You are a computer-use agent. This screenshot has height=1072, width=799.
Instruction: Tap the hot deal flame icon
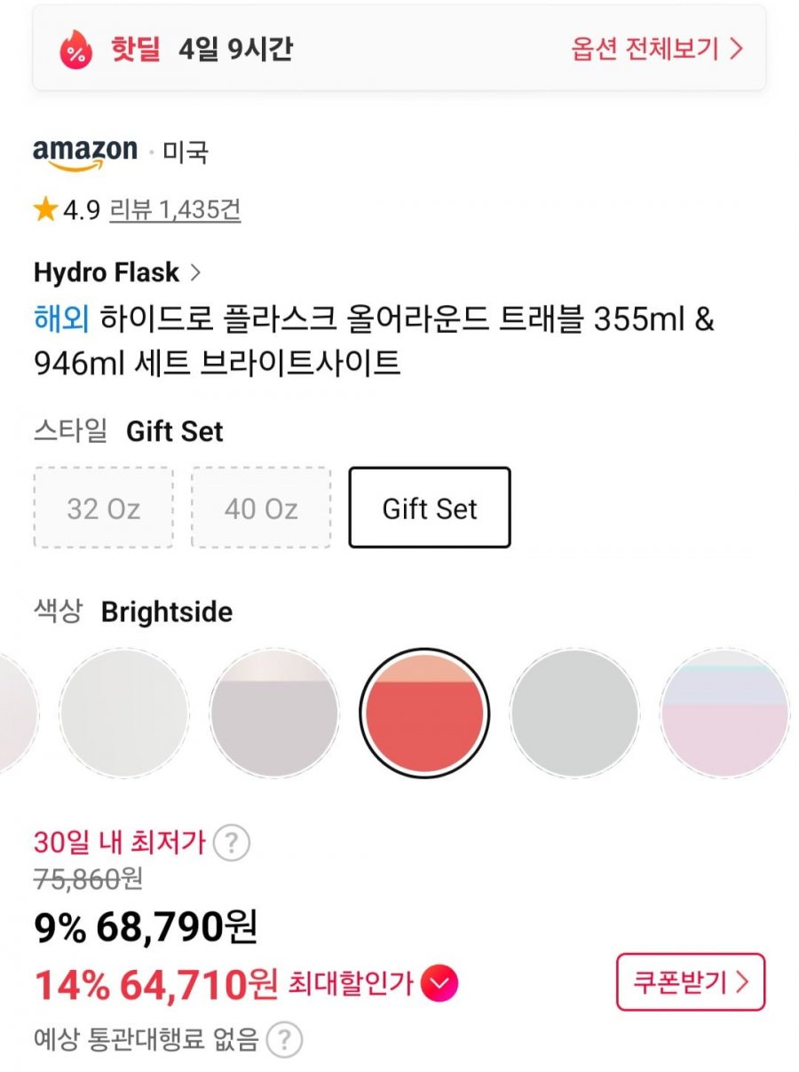point(76,50)
